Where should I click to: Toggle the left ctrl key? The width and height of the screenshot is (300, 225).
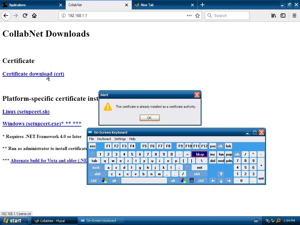pyautogui.click(x=93, y=180)
